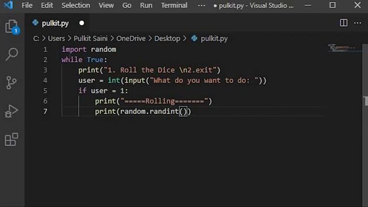
Task: Select the pulkit.py editor tab
Action: click(58, 23)
